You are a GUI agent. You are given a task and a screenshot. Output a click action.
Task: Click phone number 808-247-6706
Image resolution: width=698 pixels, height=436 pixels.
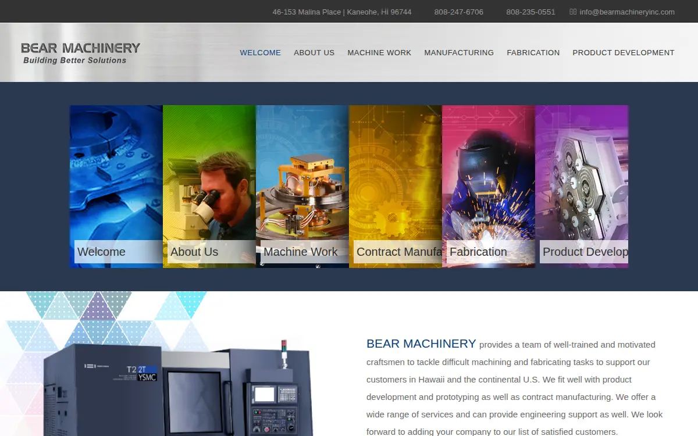tap(458, 12)
